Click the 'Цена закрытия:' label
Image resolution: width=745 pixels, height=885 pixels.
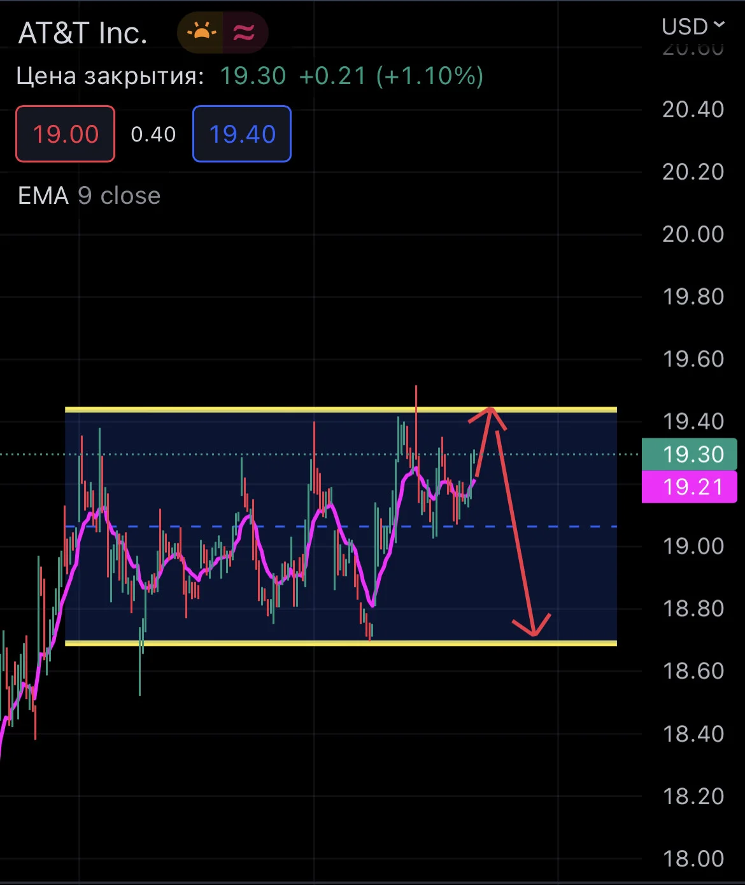click(x=110, y=76)
